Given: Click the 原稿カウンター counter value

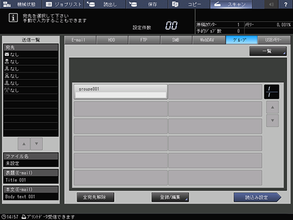Looking at the screenshot, I should [x=238, y=25].
